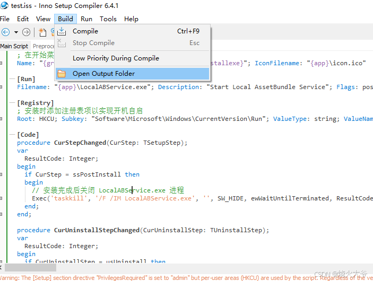Click the registry comment line in Chinese
This screenshot has height=281, width=373.
point(80,111)
